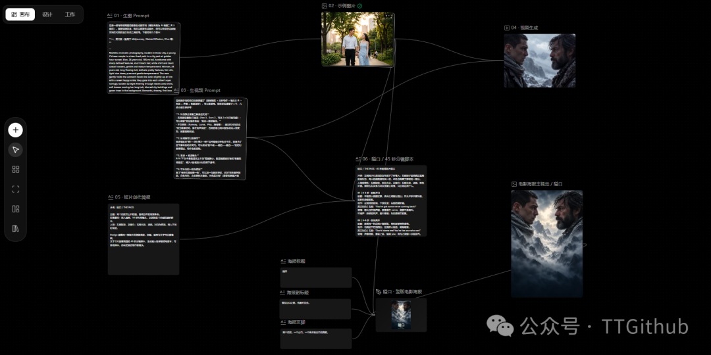
Task: Open the split-panel layout tool in sidebar
Action: pyautogui.click(x=15, y=209)
